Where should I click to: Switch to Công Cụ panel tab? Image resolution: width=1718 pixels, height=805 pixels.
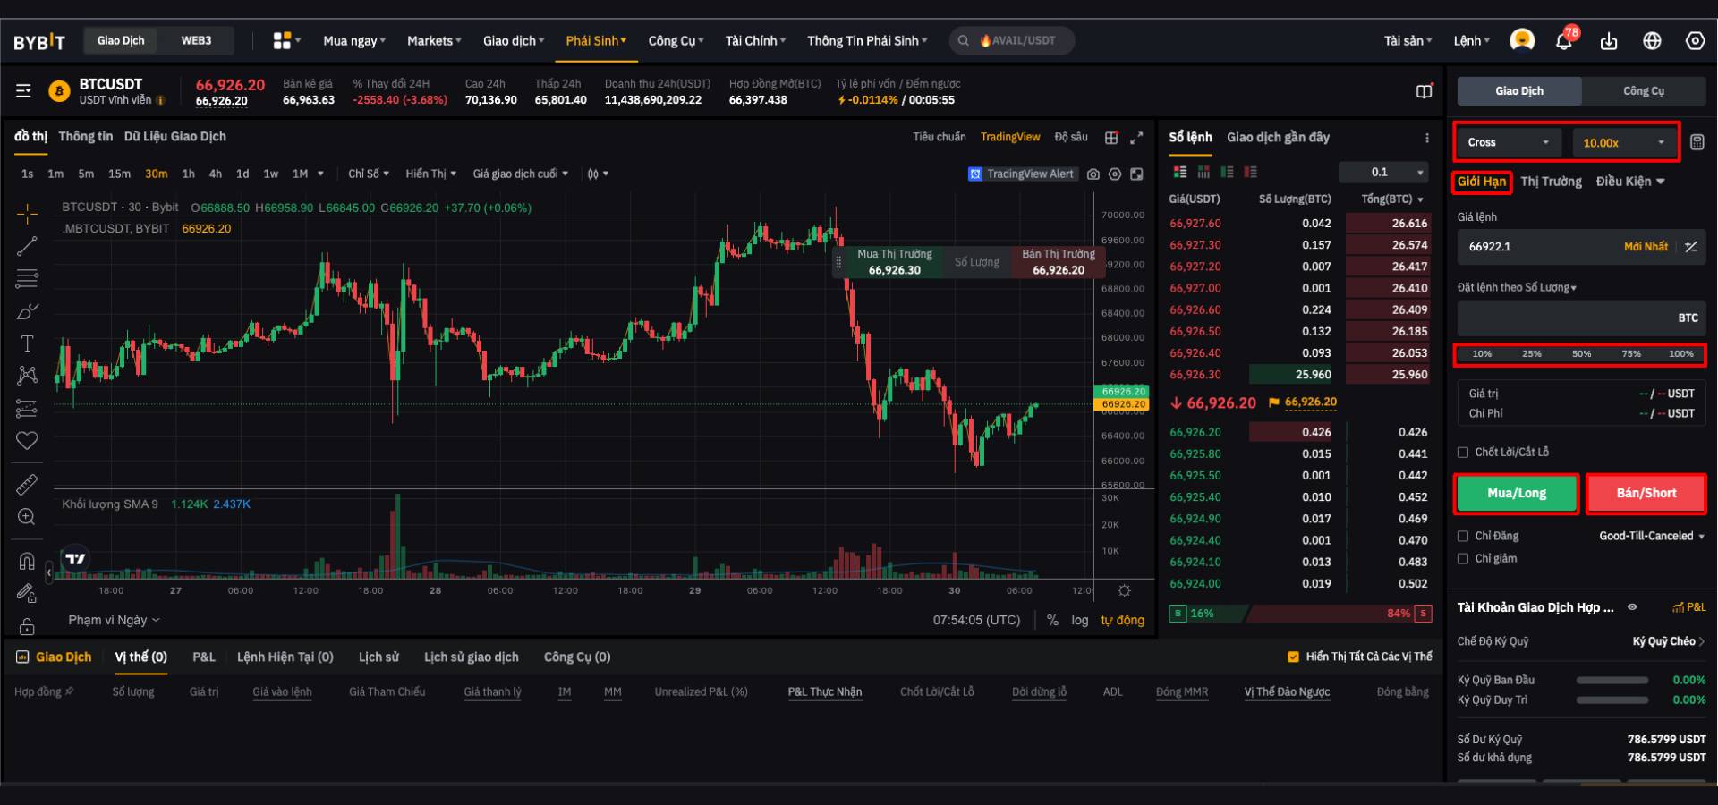tap(1644, 90)
